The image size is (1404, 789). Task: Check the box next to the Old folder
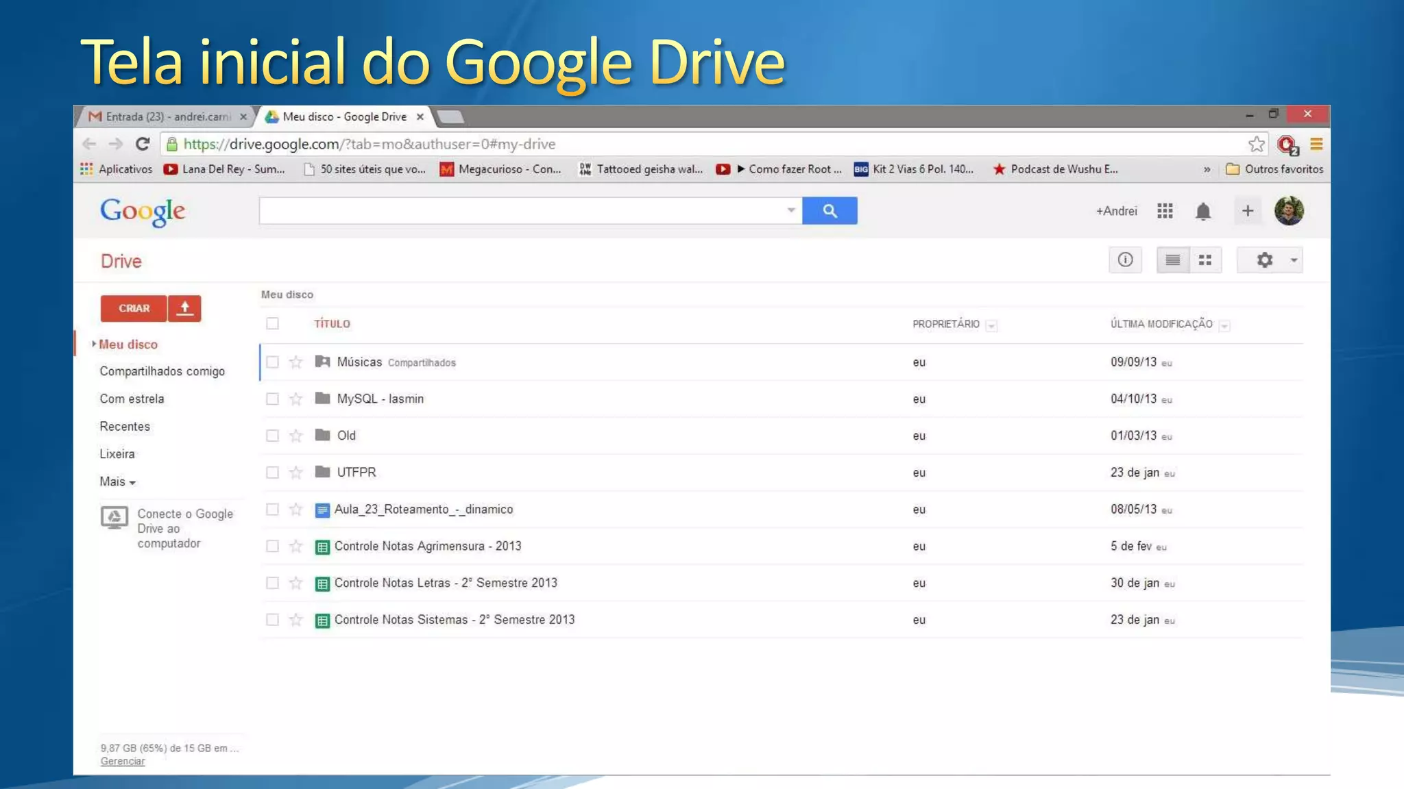tap(272, 436)
